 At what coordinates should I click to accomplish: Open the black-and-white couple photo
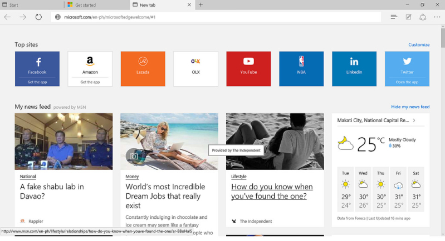tap(275, 142)
